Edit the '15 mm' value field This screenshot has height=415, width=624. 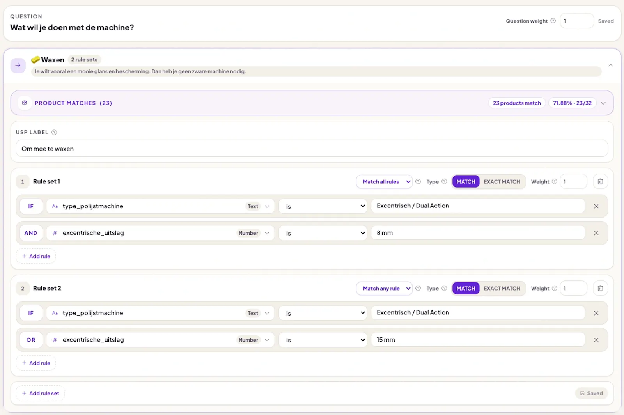pos(478,340)
